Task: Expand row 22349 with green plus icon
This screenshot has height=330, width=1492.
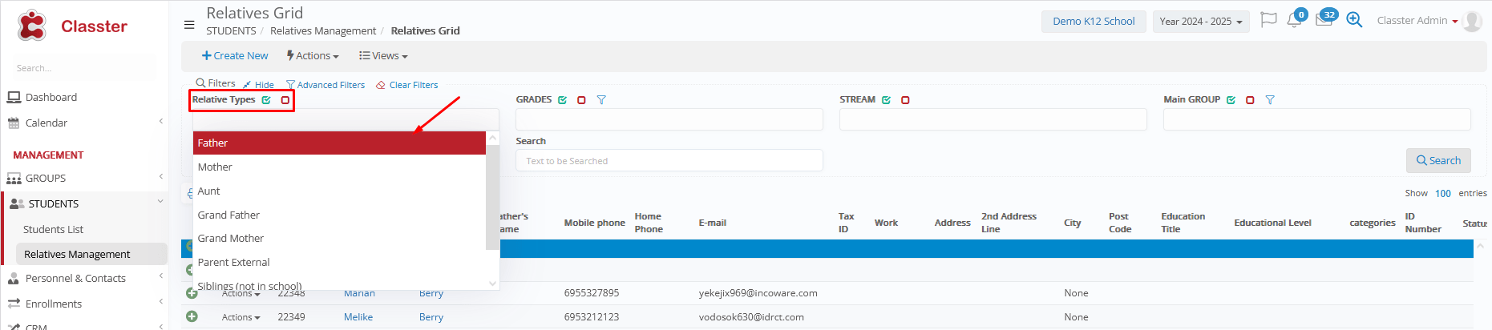Action: (x=192, y=316)
